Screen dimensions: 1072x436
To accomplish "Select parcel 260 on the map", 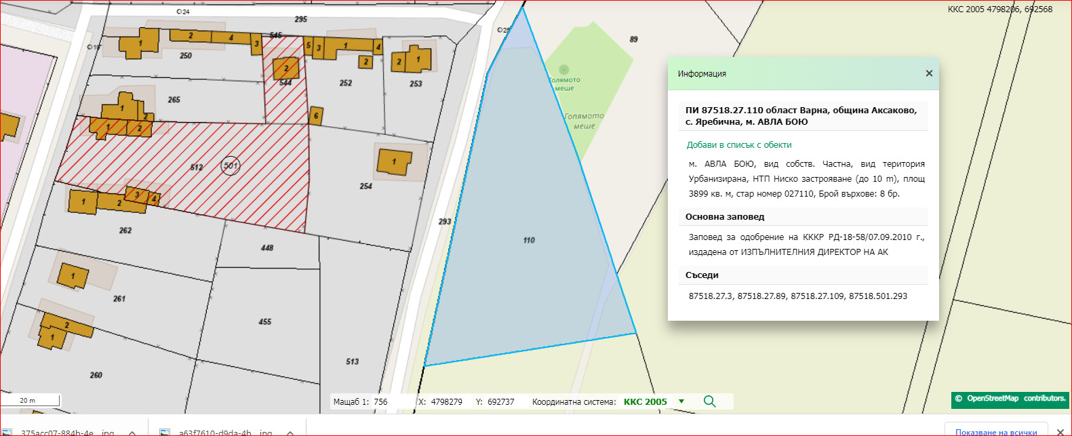I will (96, 375).
